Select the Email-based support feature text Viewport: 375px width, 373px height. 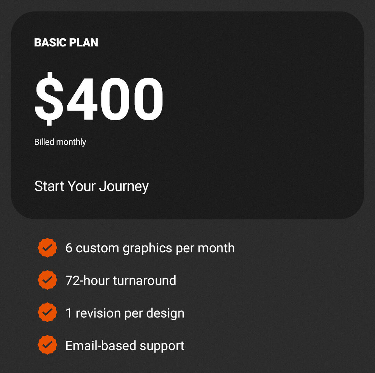point(125,346)
